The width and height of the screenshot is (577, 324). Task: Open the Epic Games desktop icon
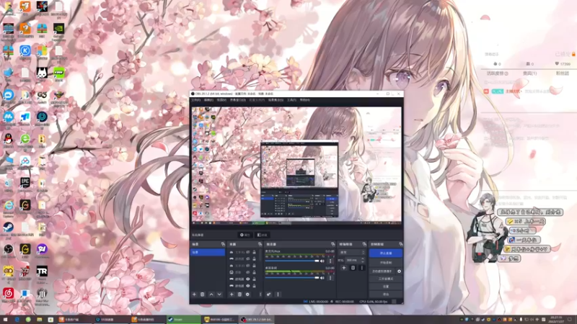pos(25,184)
